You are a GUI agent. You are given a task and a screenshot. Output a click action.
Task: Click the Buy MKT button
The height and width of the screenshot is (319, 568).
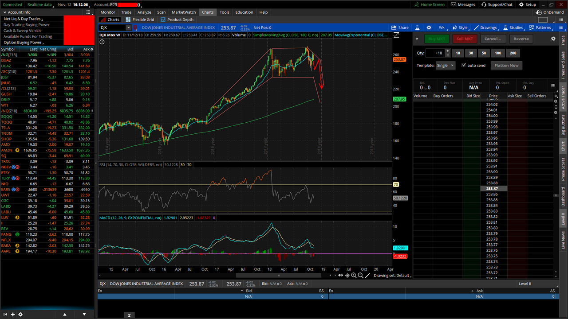(x=437, y=39)
